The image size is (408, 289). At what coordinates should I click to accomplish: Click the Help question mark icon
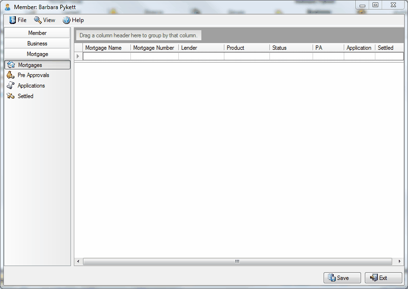pyautogui.click(x=67, y=20)
